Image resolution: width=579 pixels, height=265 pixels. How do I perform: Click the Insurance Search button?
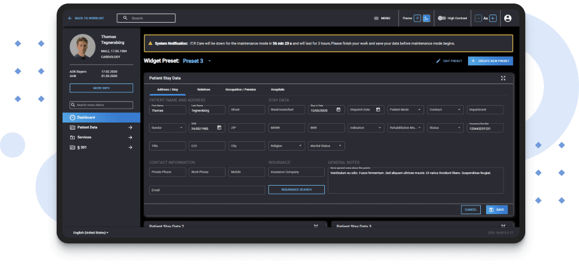[x=297, y=189]
